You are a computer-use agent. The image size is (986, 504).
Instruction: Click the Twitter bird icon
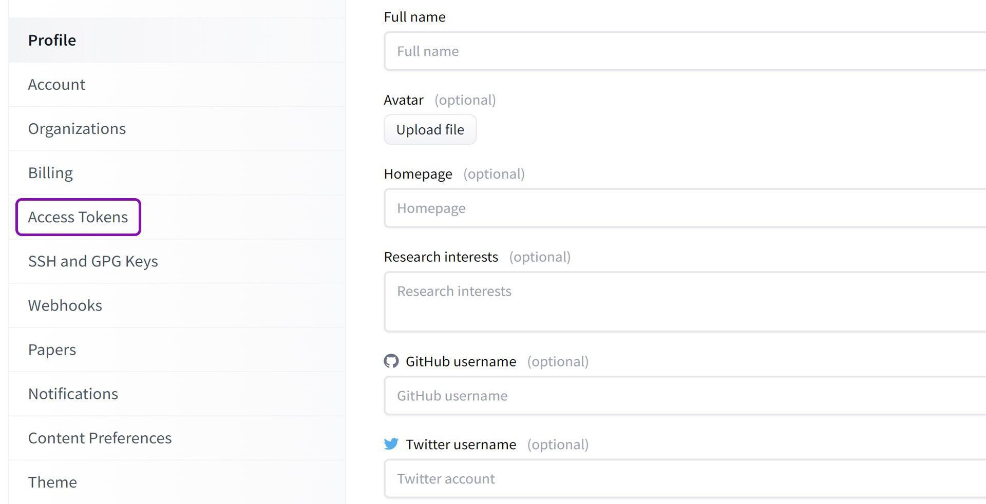tap(391, 444)
